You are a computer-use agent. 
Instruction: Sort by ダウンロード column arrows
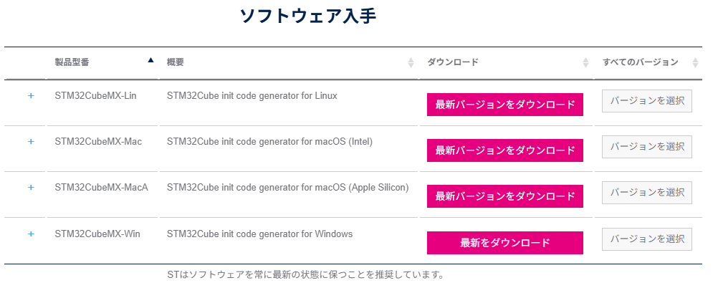point(586,63)
